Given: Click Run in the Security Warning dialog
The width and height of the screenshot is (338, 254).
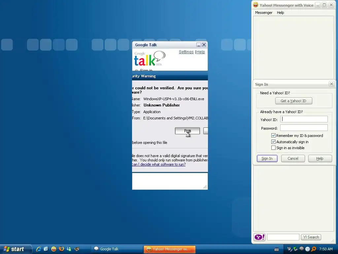Looking at the screenshot, I should click(x=187, y=131).
